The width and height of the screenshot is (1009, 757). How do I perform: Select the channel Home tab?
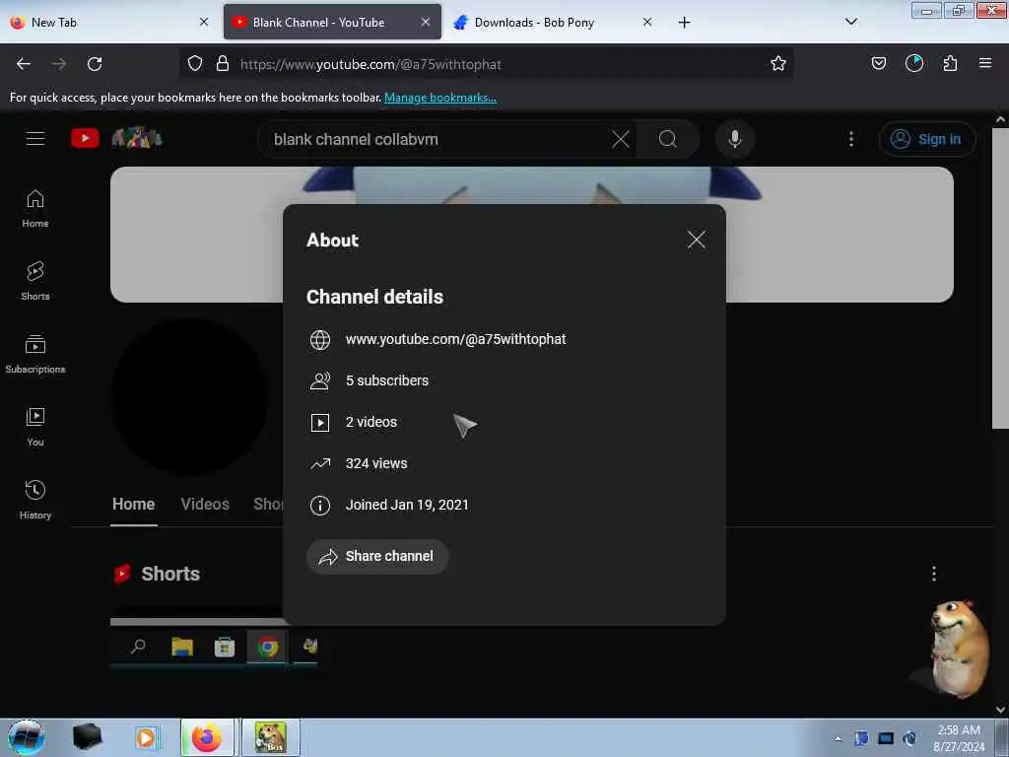tap(133, 504)
